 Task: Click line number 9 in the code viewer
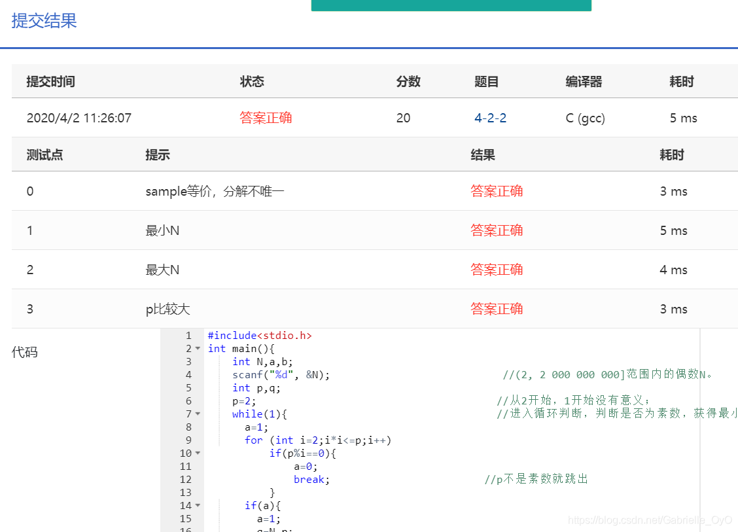pos(188,440)
